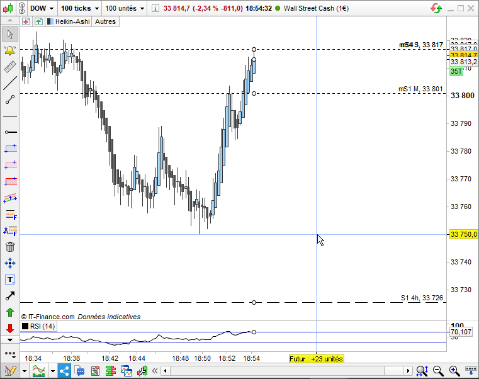Select the alarm bell alert tool
The image size is (479, 379).
[10, 50]
